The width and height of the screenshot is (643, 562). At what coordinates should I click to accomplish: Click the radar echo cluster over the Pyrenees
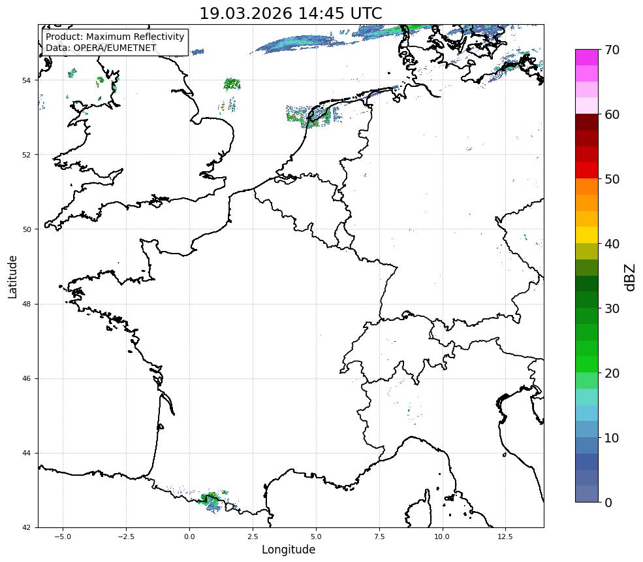coord(211,499)
